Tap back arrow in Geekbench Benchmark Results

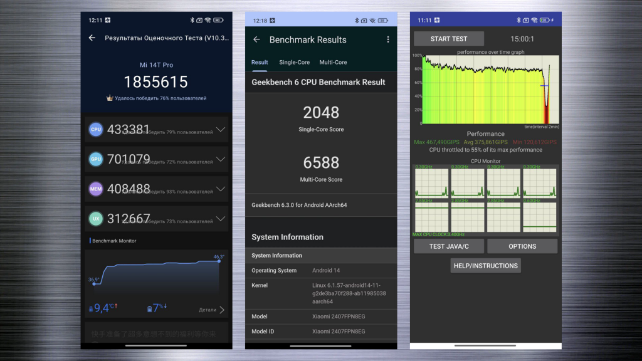click(x=256, y=39)
